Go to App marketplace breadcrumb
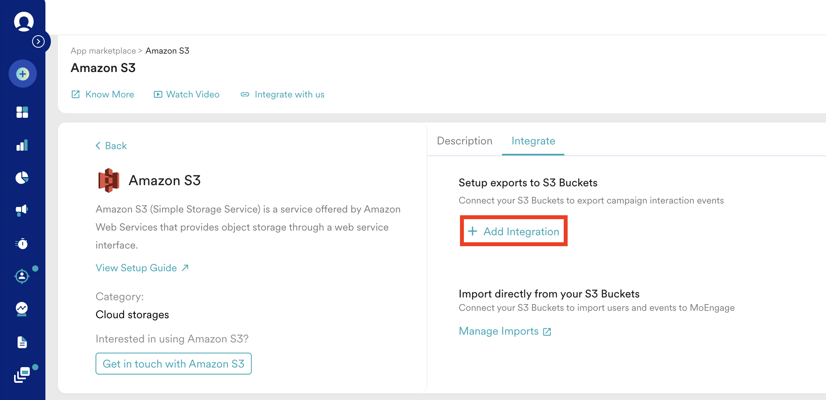This screenshot has width=826, height=400. (103, 51)
